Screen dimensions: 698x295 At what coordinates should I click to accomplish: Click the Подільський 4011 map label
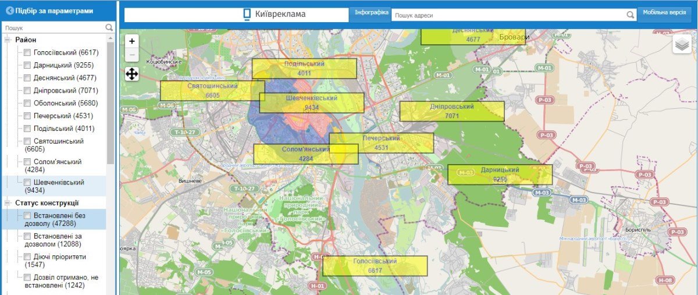[304, 69]
